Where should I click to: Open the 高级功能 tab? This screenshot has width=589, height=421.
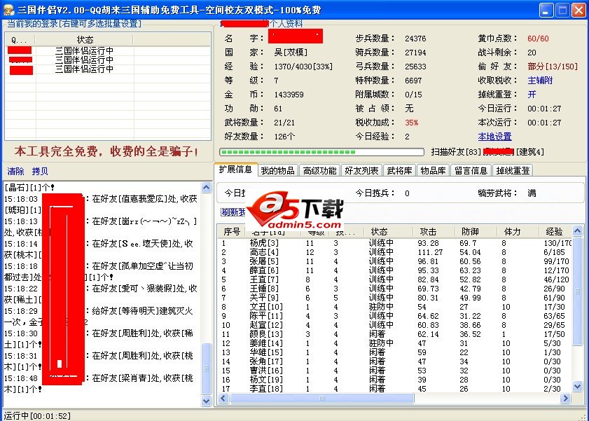point(319,171)
